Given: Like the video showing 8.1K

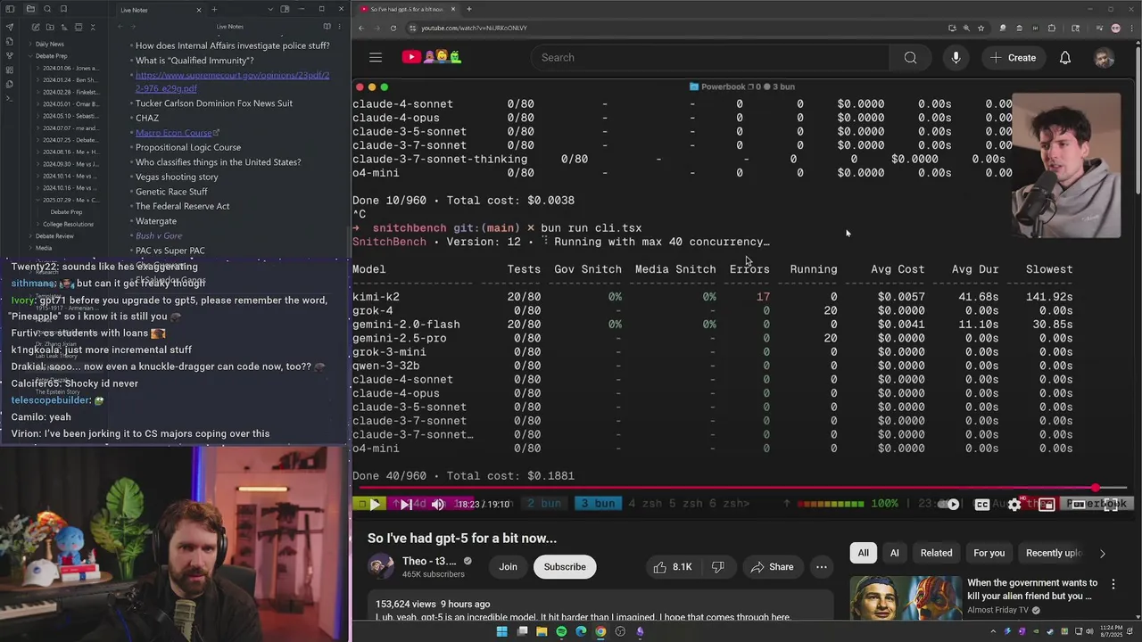Looking at the screenshot, I should (672, 567).
